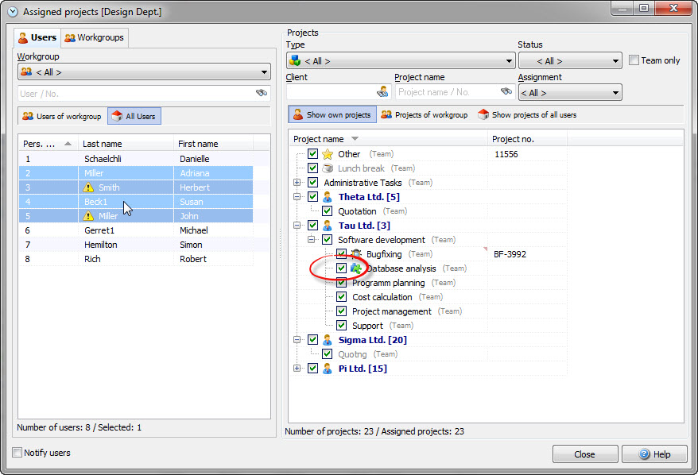Viewport: 698px width, 475px height.
Task: Click Theta Ltd. client icon
Action: pyautogui.click(x=327, y=197)
